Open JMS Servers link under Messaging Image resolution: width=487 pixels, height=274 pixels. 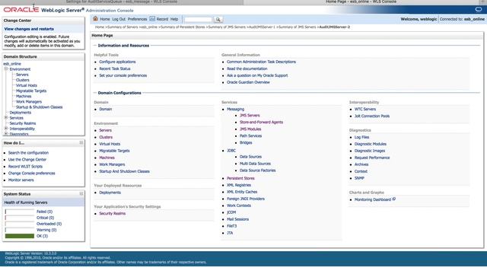coord(250,115)
